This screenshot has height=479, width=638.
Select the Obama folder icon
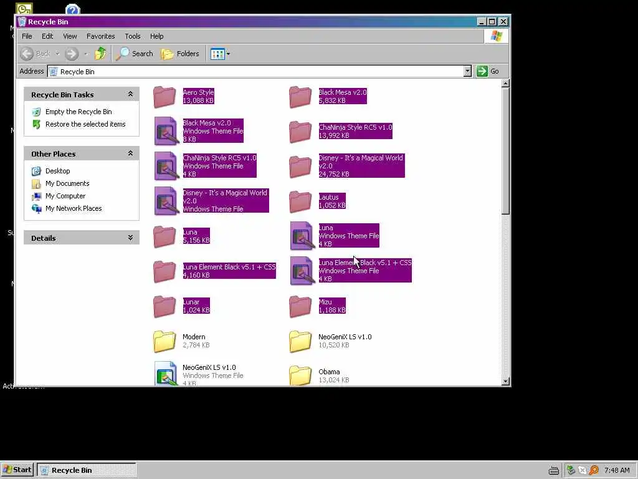[x=300, y=375]
